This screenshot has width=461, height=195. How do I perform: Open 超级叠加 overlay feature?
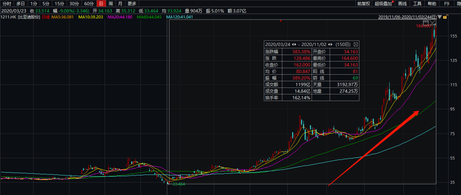coord(383,3)
